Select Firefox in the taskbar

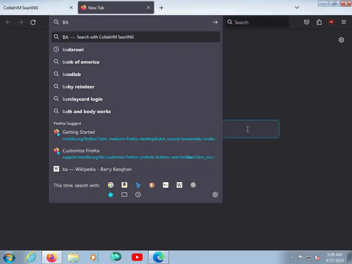(52, 257)
